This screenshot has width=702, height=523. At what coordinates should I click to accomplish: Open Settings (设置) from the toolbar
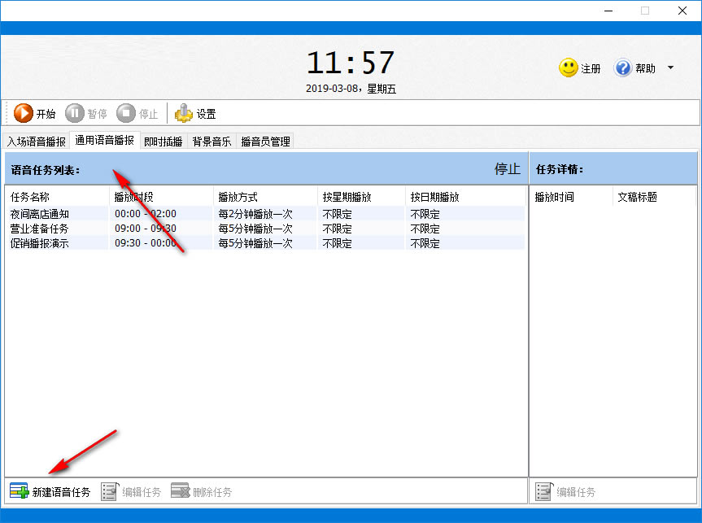[x=195, y=113]
